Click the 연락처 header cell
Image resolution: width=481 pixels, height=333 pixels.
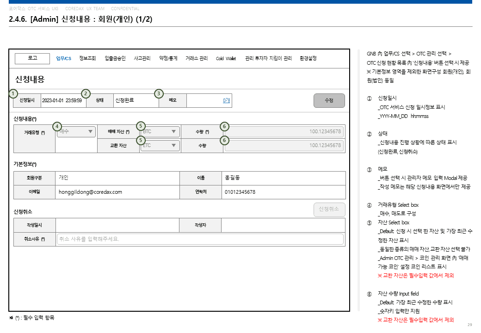click(x=201, y=192)
